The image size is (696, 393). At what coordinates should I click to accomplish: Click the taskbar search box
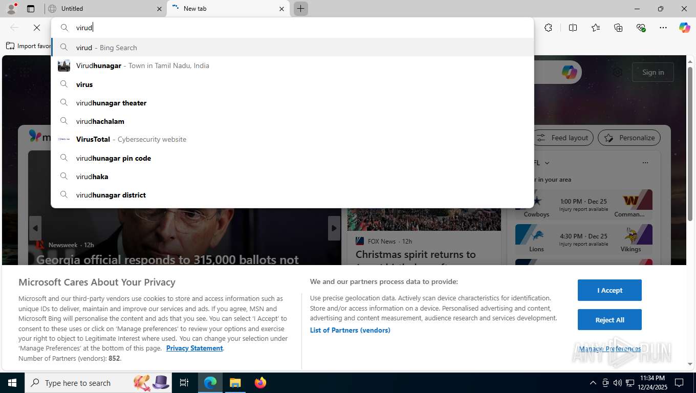99,383
